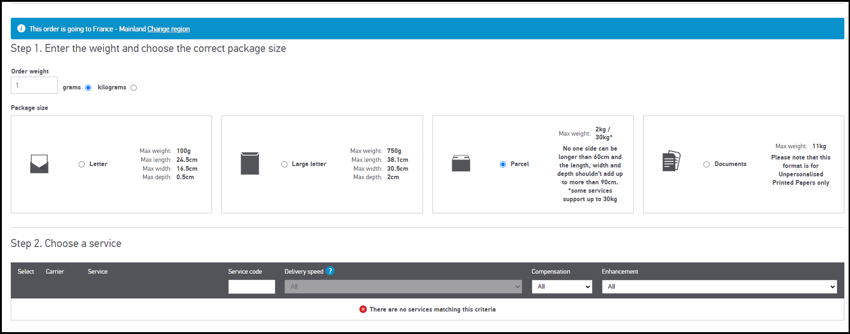Select the Documents radio button

706,164
